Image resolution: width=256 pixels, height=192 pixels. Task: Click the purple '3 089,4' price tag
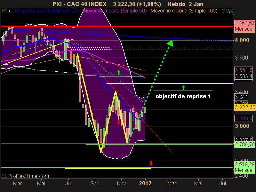coord(244,118)
